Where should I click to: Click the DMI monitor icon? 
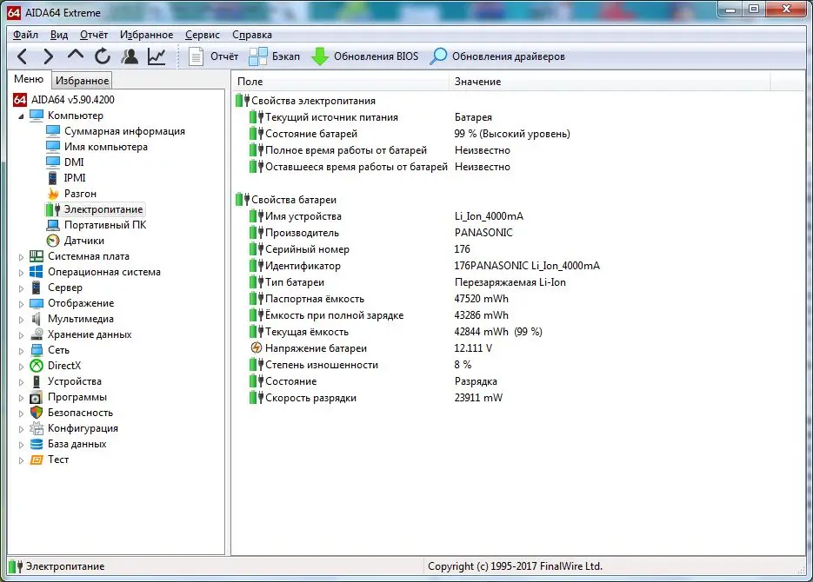(53, 162)
